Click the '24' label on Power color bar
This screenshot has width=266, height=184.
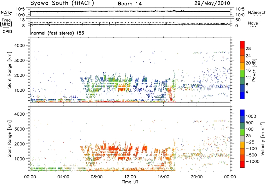pyautogui.click(x=248, y=56)
